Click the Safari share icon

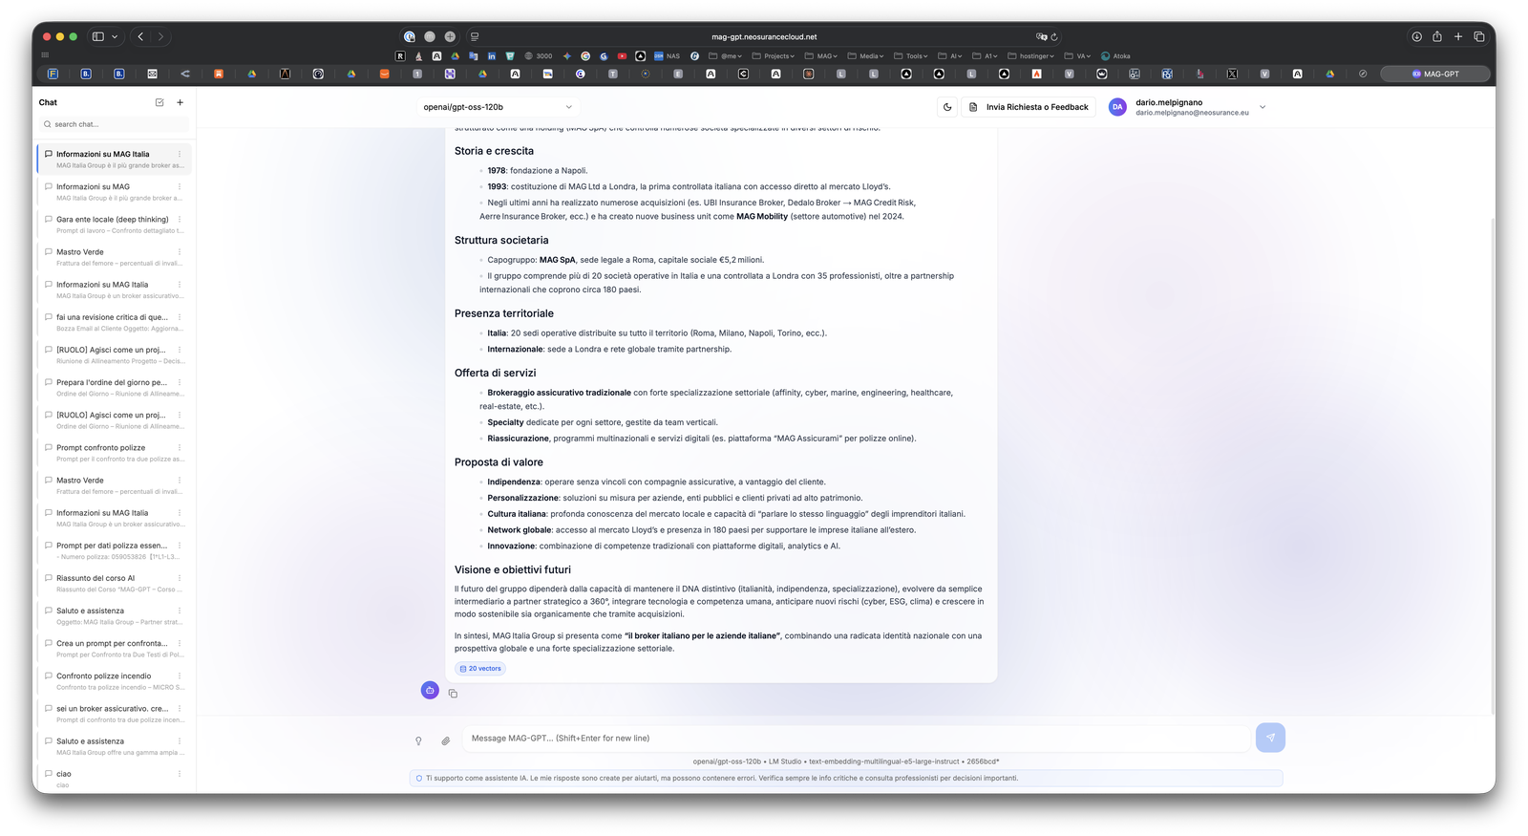tap(1436, 36)
